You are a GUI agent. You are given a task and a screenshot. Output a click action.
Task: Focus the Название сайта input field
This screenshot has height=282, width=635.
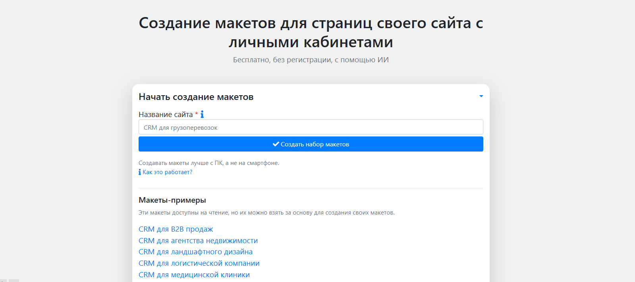[x=311, y=127]
